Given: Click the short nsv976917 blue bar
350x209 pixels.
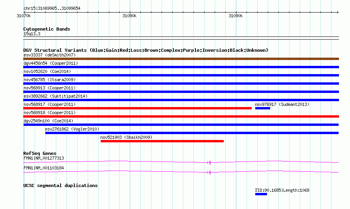Looking at the screenshot, I should [x=263, y=108].
